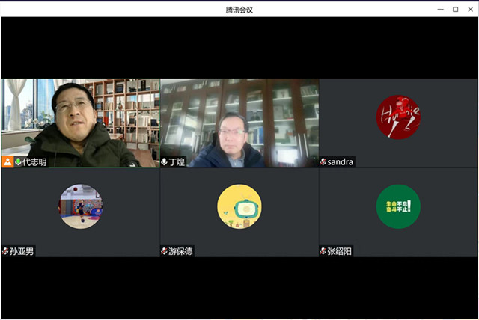Screen dimensions: 479x320
Task: Select sandra's red circular avatar
Action: pos(398,117)
